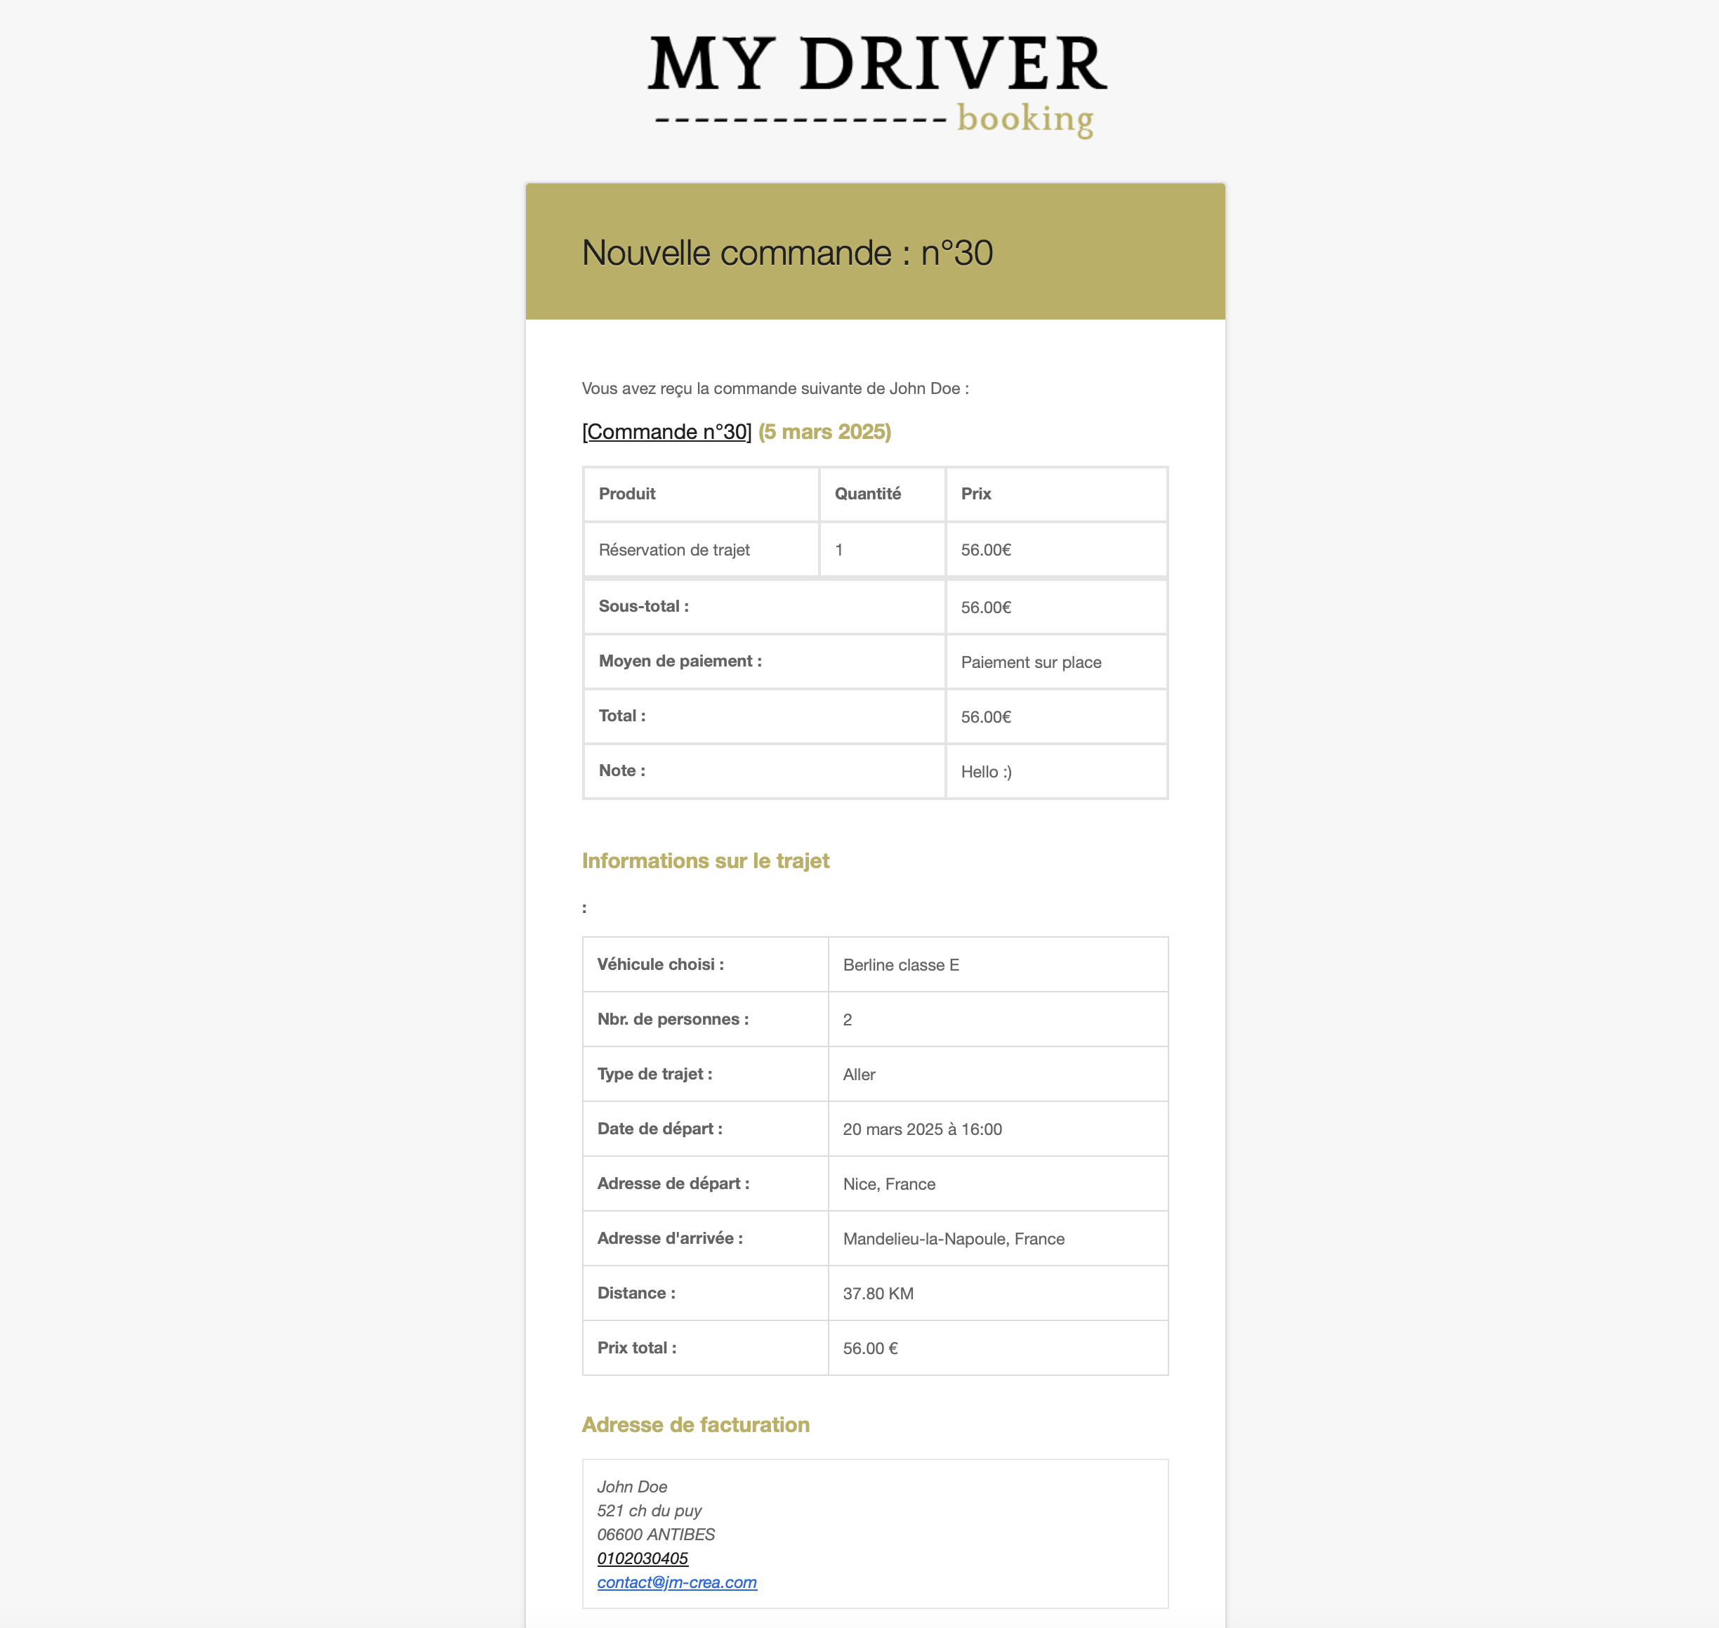Select the '521 ch du puy' street line
The width and height of the screenshot is (1719, 1628).
pyautogui.click(x=649, y=1511)
